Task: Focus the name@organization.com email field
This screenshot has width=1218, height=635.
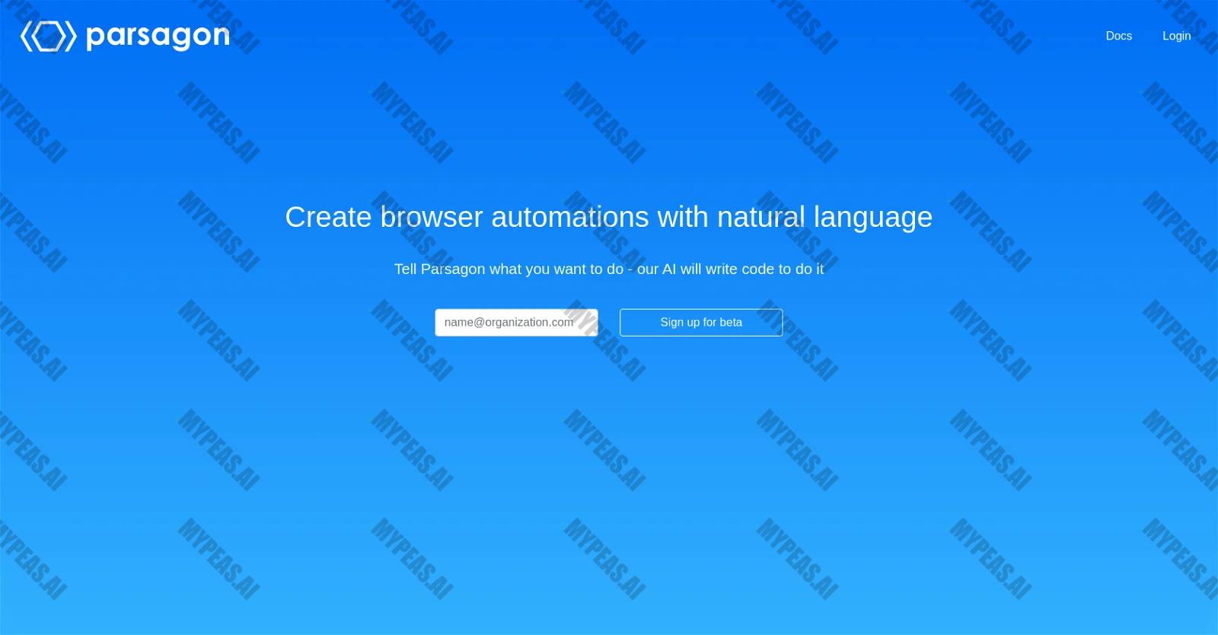Action: [x=516, y=323]
